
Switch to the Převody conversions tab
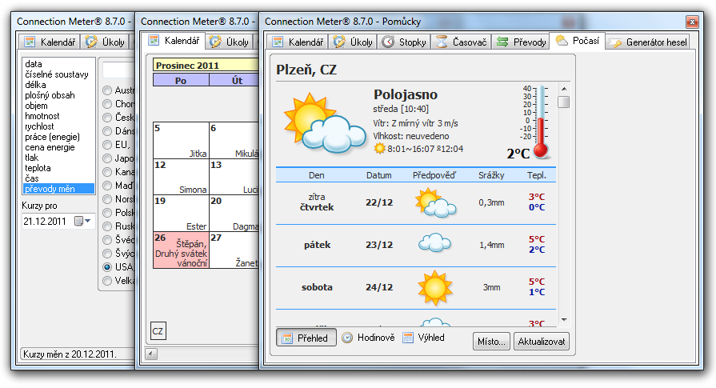(x=521, y=42)
